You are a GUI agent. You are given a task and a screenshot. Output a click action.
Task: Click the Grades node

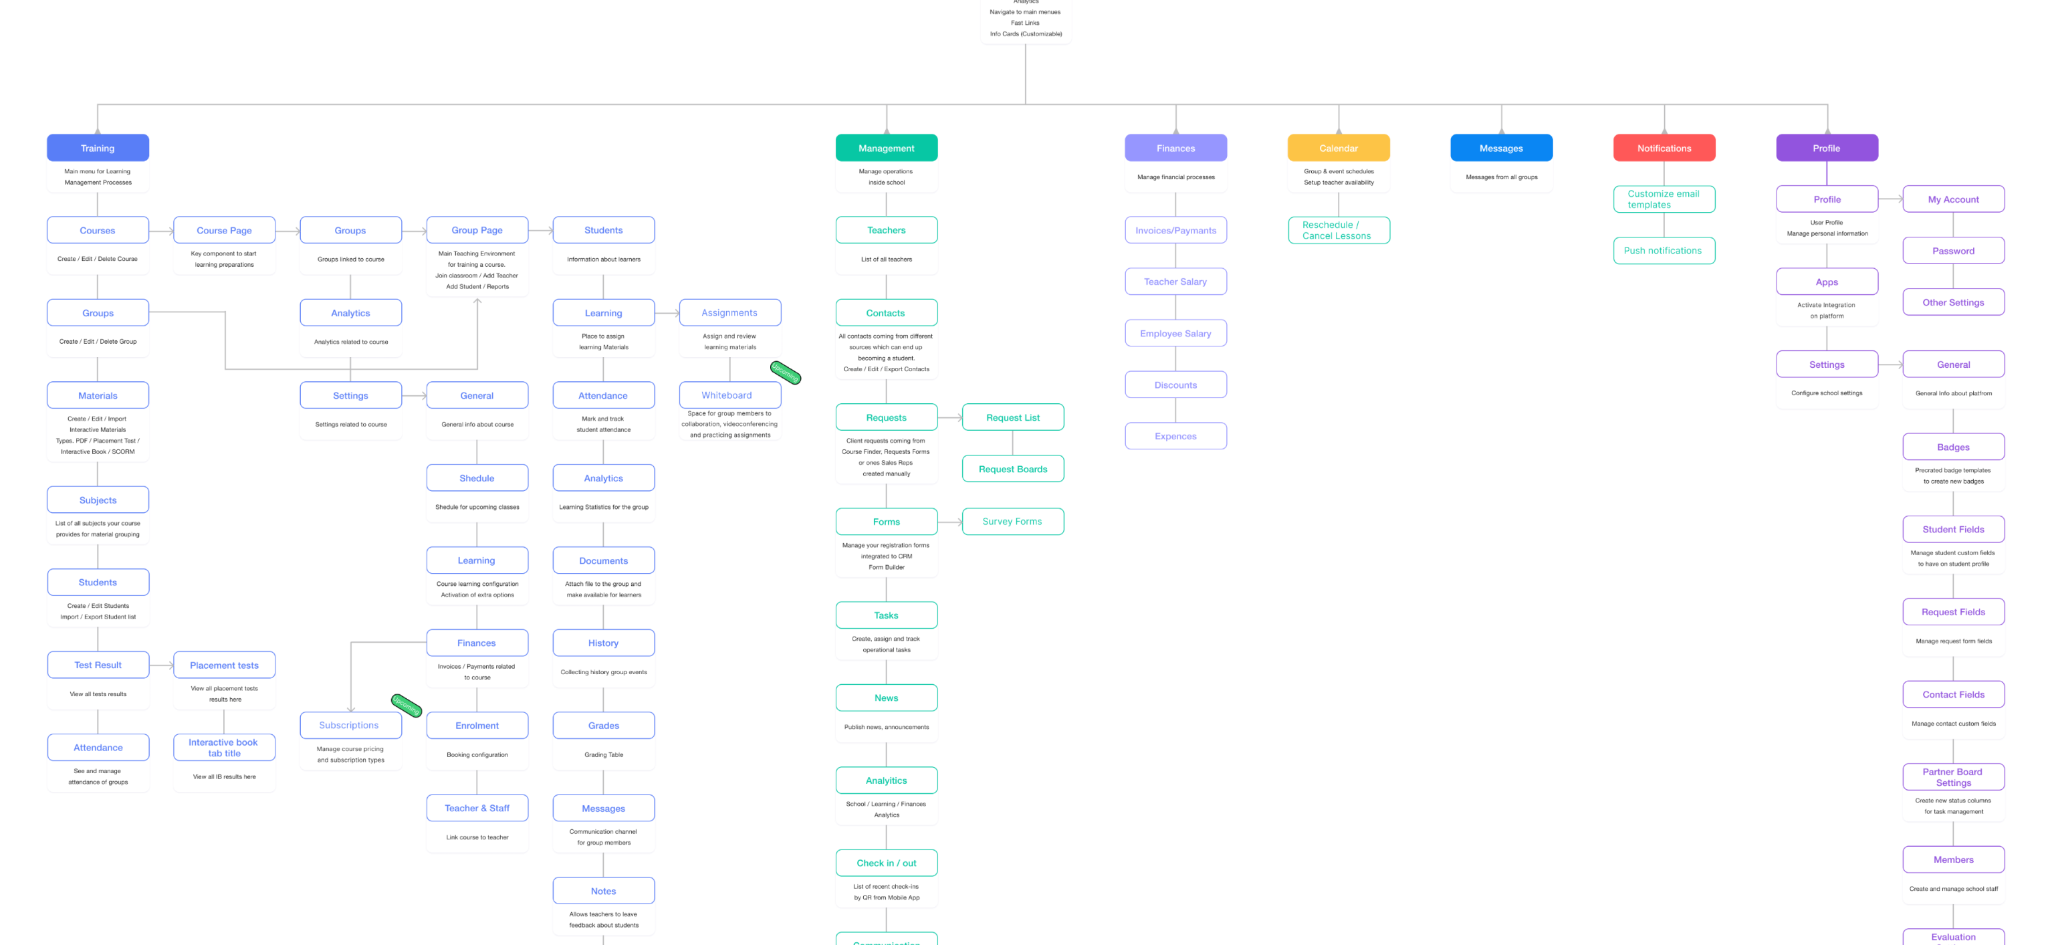[604, 725]
